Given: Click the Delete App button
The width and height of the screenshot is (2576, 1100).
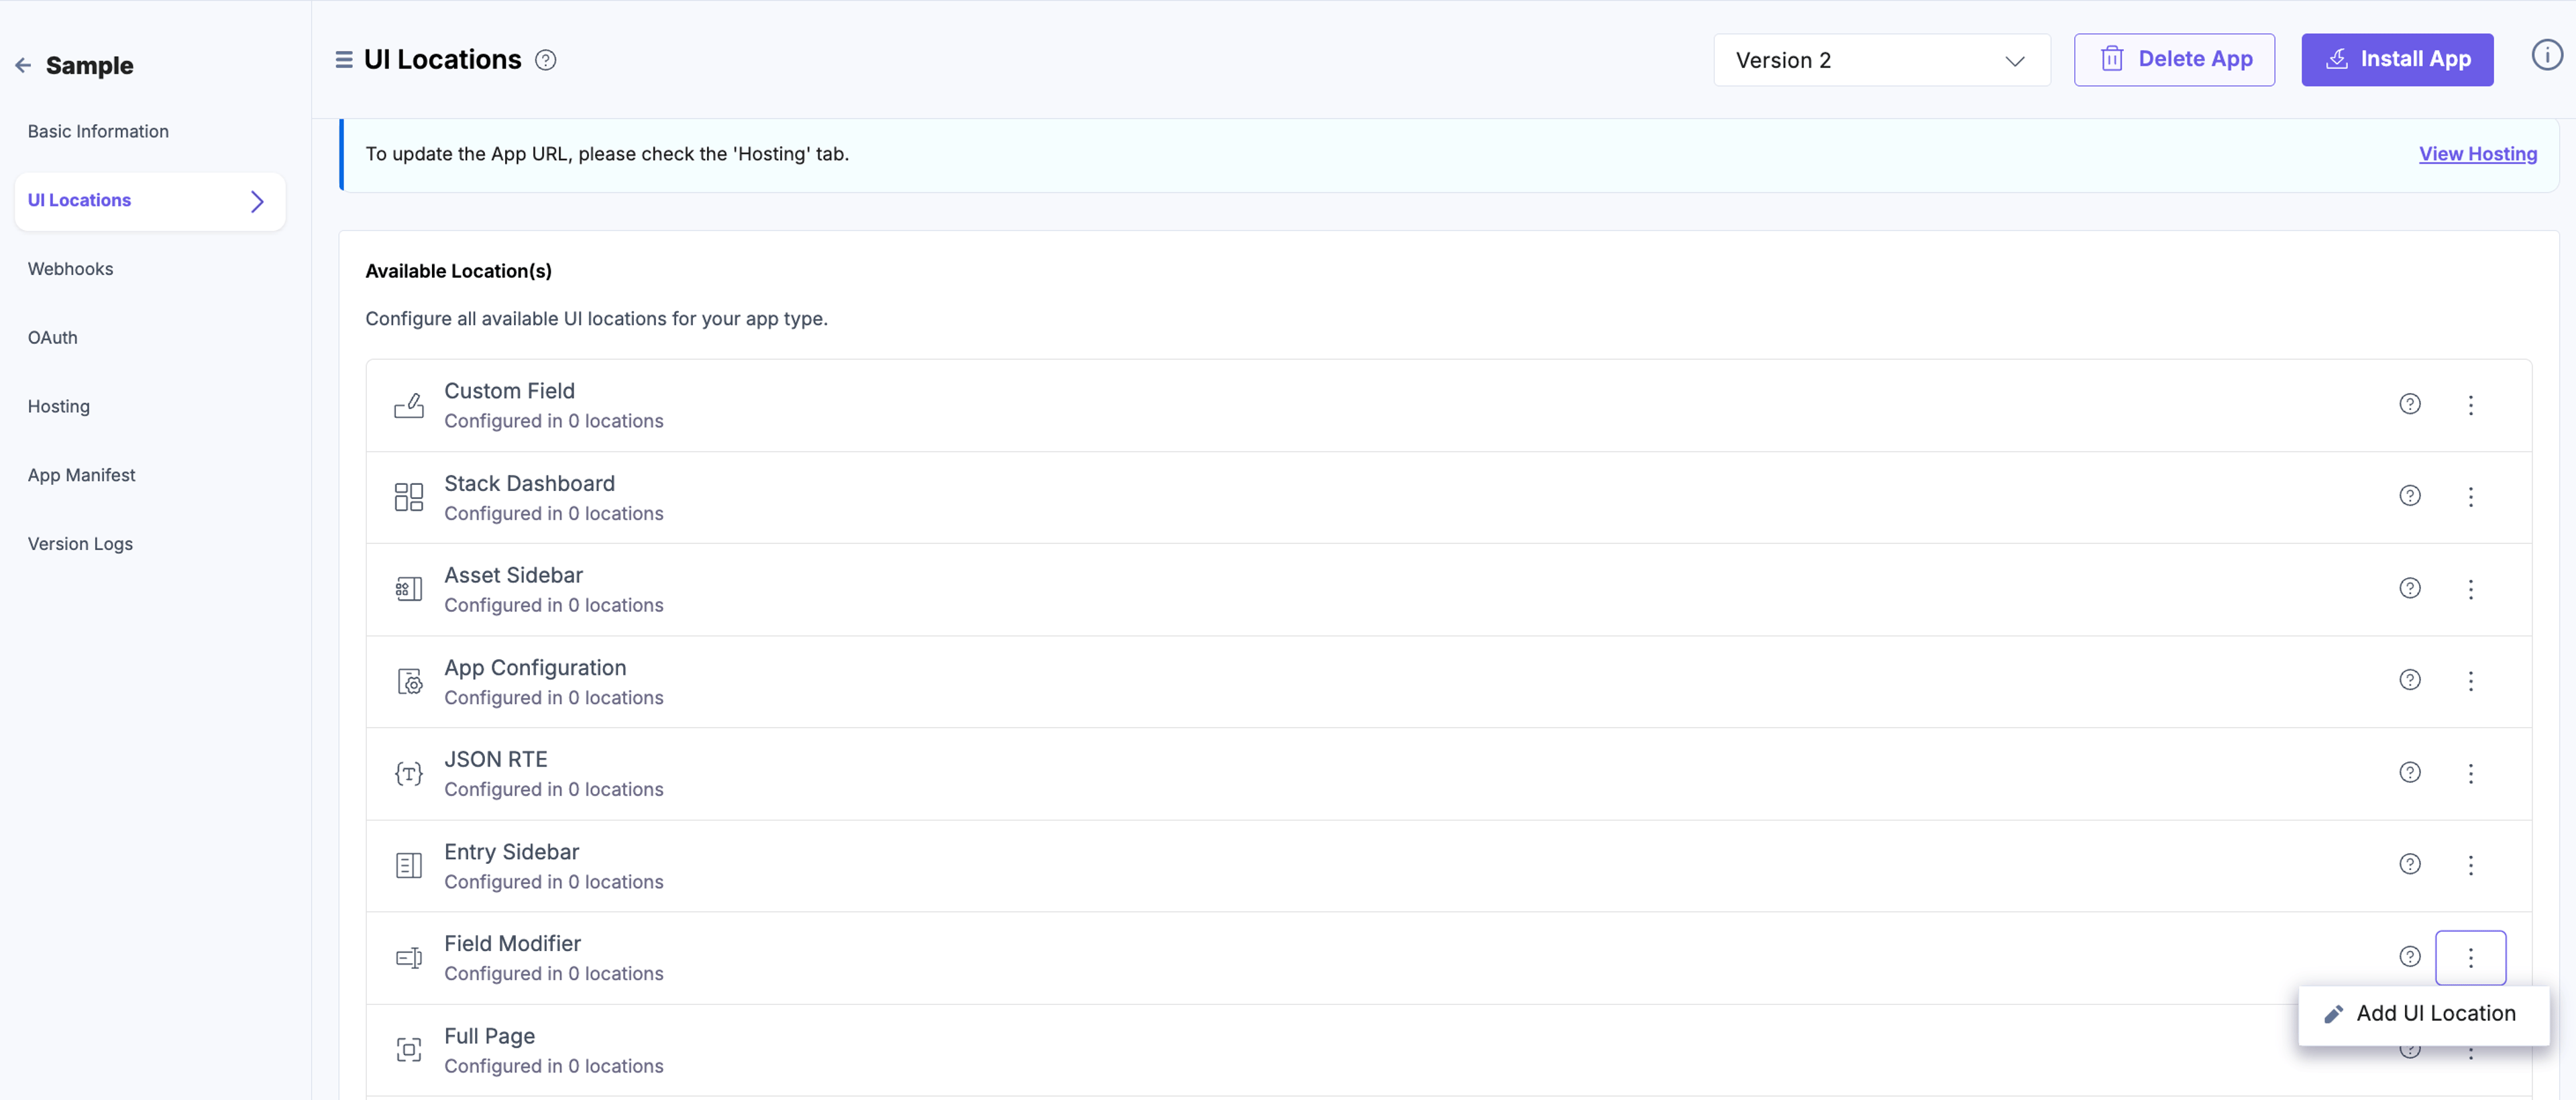Looking at the screenshot, I should [2174, 60].
